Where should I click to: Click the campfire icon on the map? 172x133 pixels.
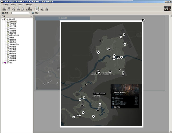pos(121,37)
